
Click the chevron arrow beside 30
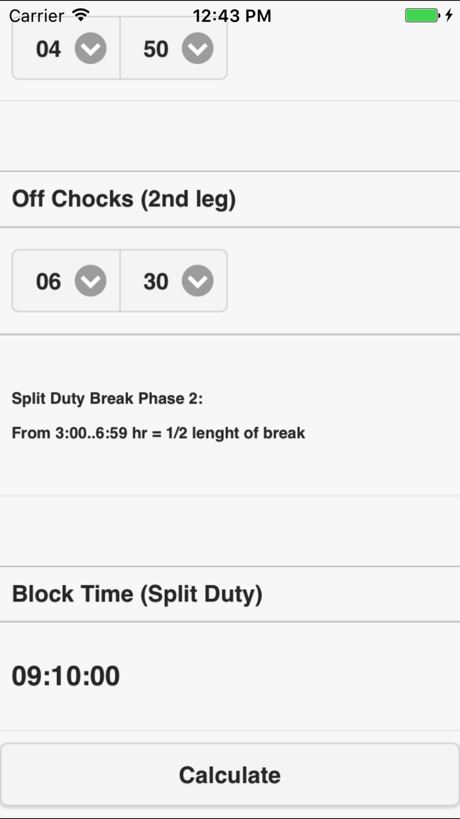[197, 281]
